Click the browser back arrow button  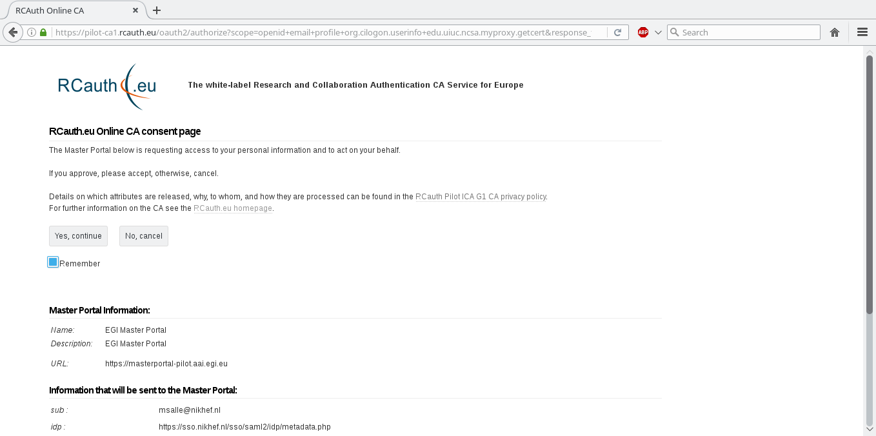[x=12, y=32]
